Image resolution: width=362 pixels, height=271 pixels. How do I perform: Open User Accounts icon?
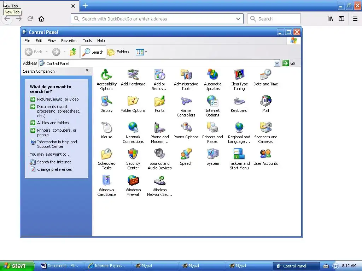tap(265, 157)
